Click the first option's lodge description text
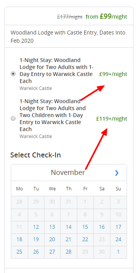 click(56, 71)
